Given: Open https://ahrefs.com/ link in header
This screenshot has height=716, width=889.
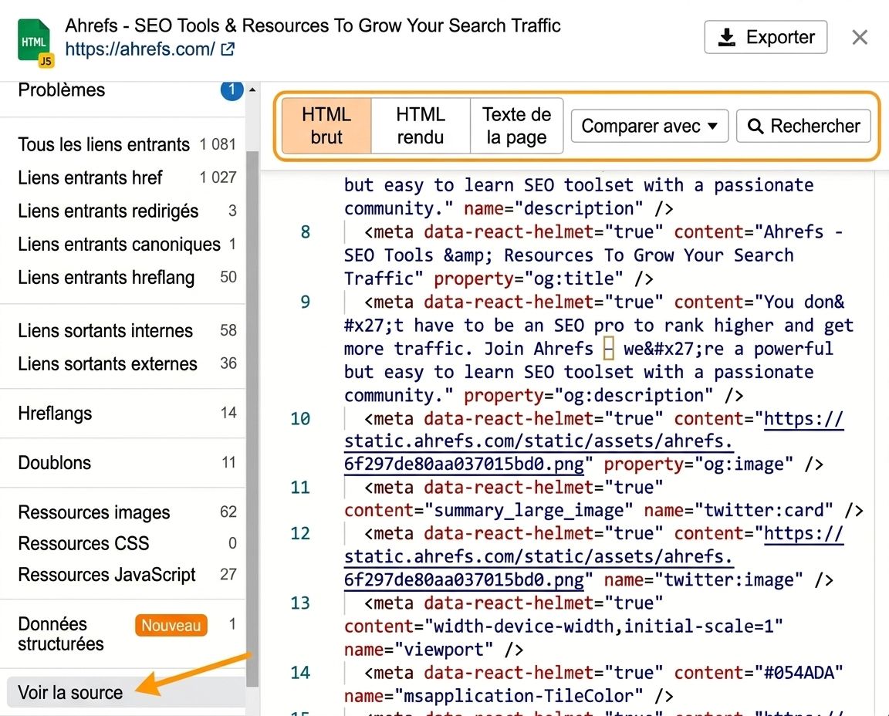Looking at the screenshot, I should [x=140, y=49].
